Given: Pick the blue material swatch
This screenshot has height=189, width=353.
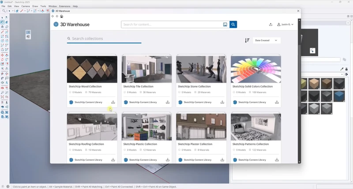Looking at the screenshot, I should [x=339, y=96].
